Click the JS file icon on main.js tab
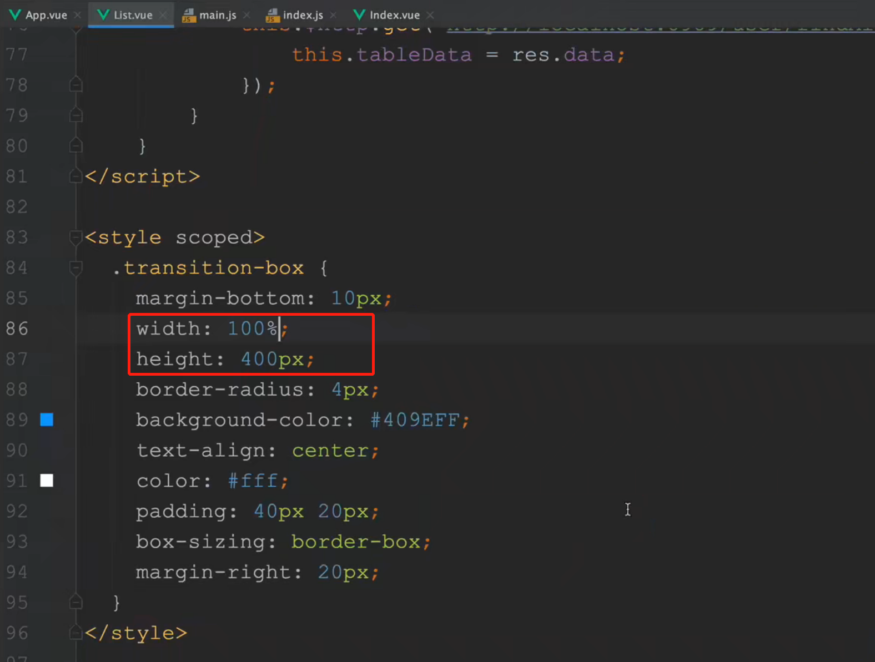Viewport: 875px width, 662px height. 189,16
